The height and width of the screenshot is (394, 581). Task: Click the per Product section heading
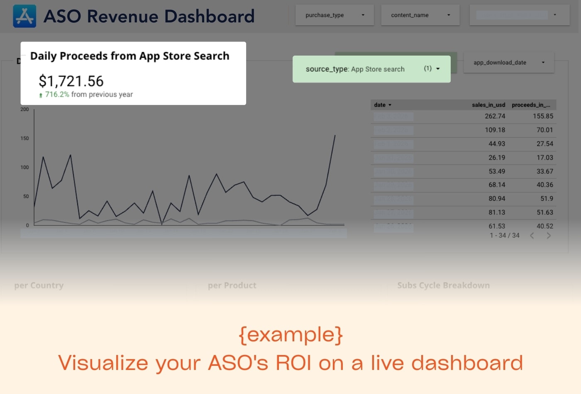[232, 285]
